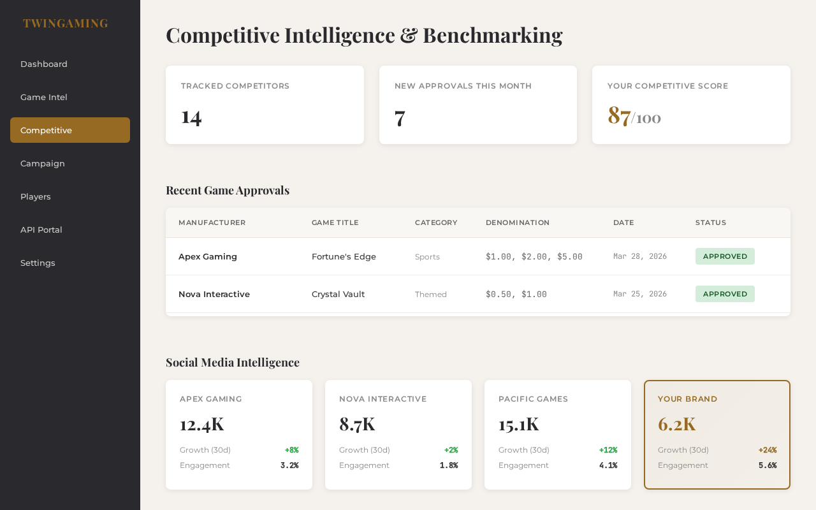View the Players page
This screenshot has width=816, height=510.
tap(35, 196)
